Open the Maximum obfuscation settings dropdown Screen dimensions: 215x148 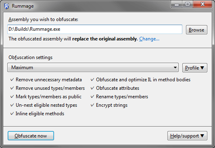point(93,68)
